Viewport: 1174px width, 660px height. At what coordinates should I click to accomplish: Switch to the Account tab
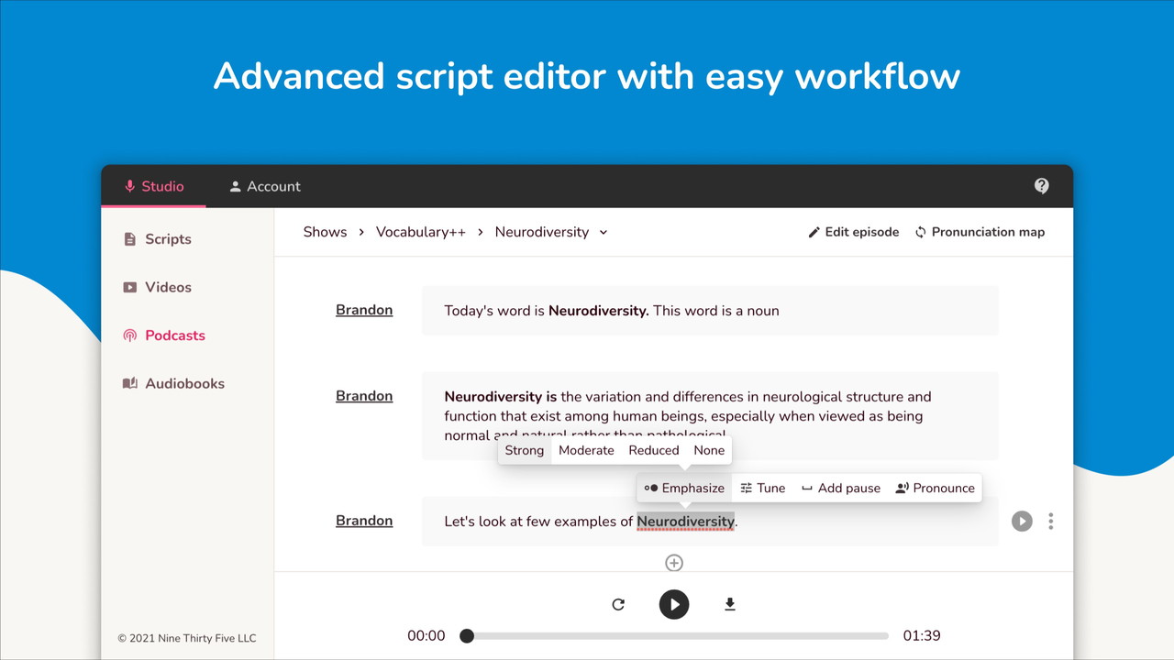(x=264, y=186)
